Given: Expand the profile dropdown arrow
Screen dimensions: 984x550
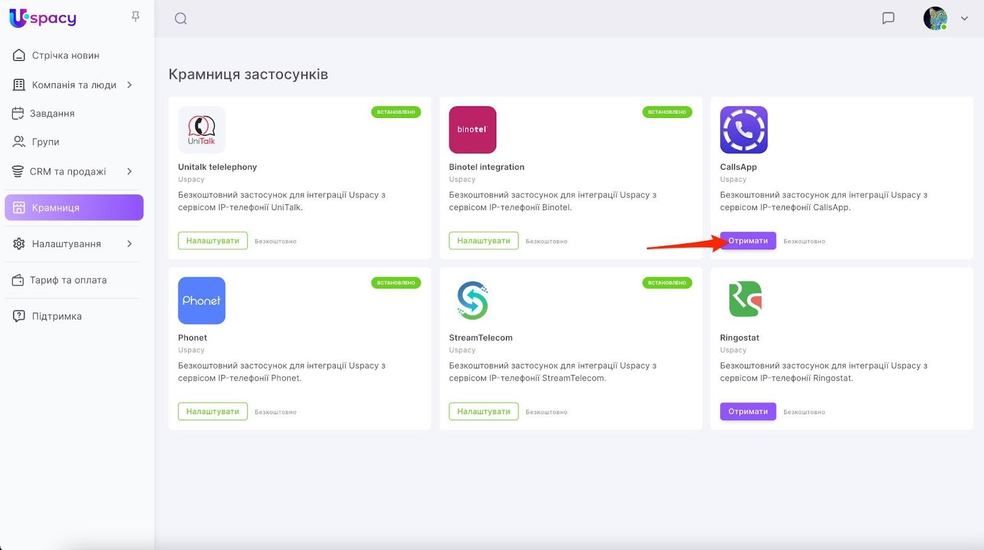Looking at the screenshot, I should coord(964,18).
